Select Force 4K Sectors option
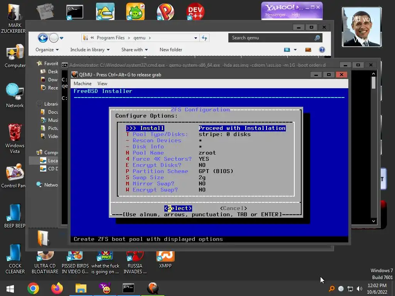 [x=167, y=159]
